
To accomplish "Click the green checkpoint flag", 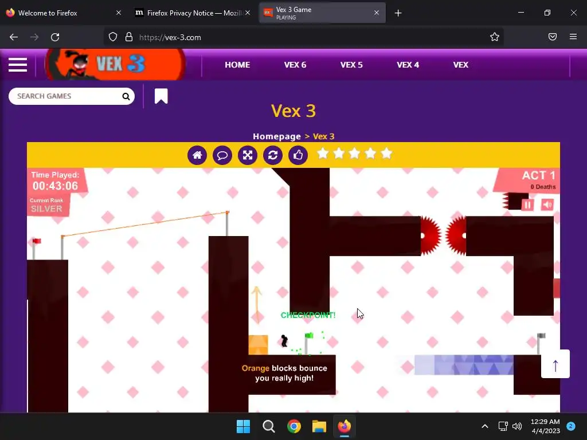I will tap(308, 343).
